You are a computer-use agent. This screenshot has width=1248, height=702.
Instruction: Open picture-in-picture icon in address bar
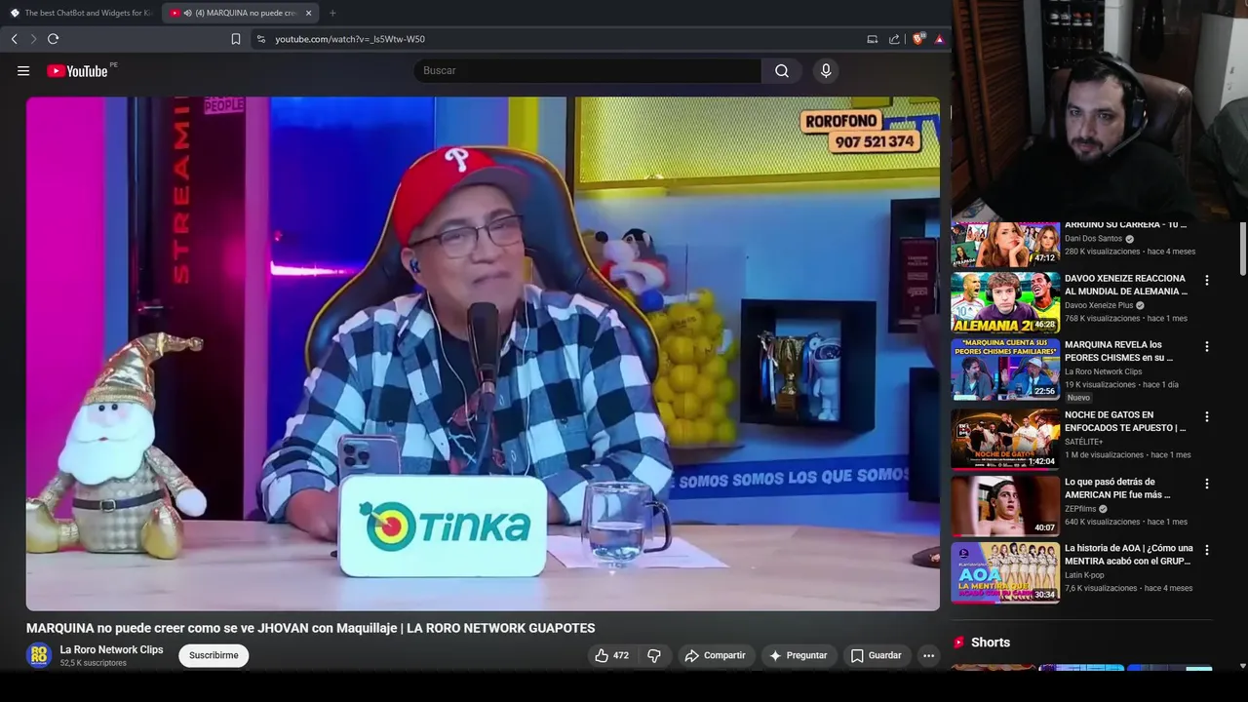[x=872, y=39]
